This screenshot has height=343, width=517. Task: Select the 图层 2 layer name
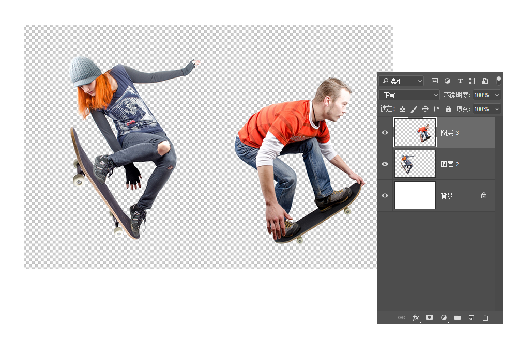click(x=449, y=164)
